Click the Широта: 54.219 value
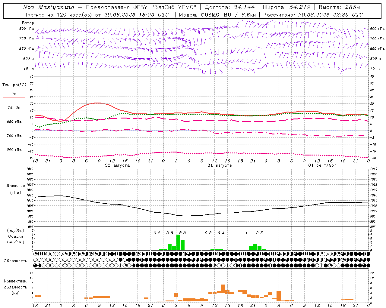The width and height of the screenshot is (386, 308). pyautogui.click(x=287, y=7)
